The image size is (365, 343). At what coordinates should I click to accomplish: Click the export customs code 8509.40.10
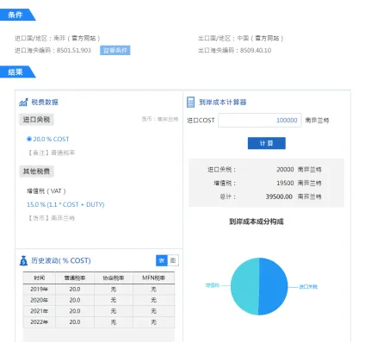click(x=256, y=50)
